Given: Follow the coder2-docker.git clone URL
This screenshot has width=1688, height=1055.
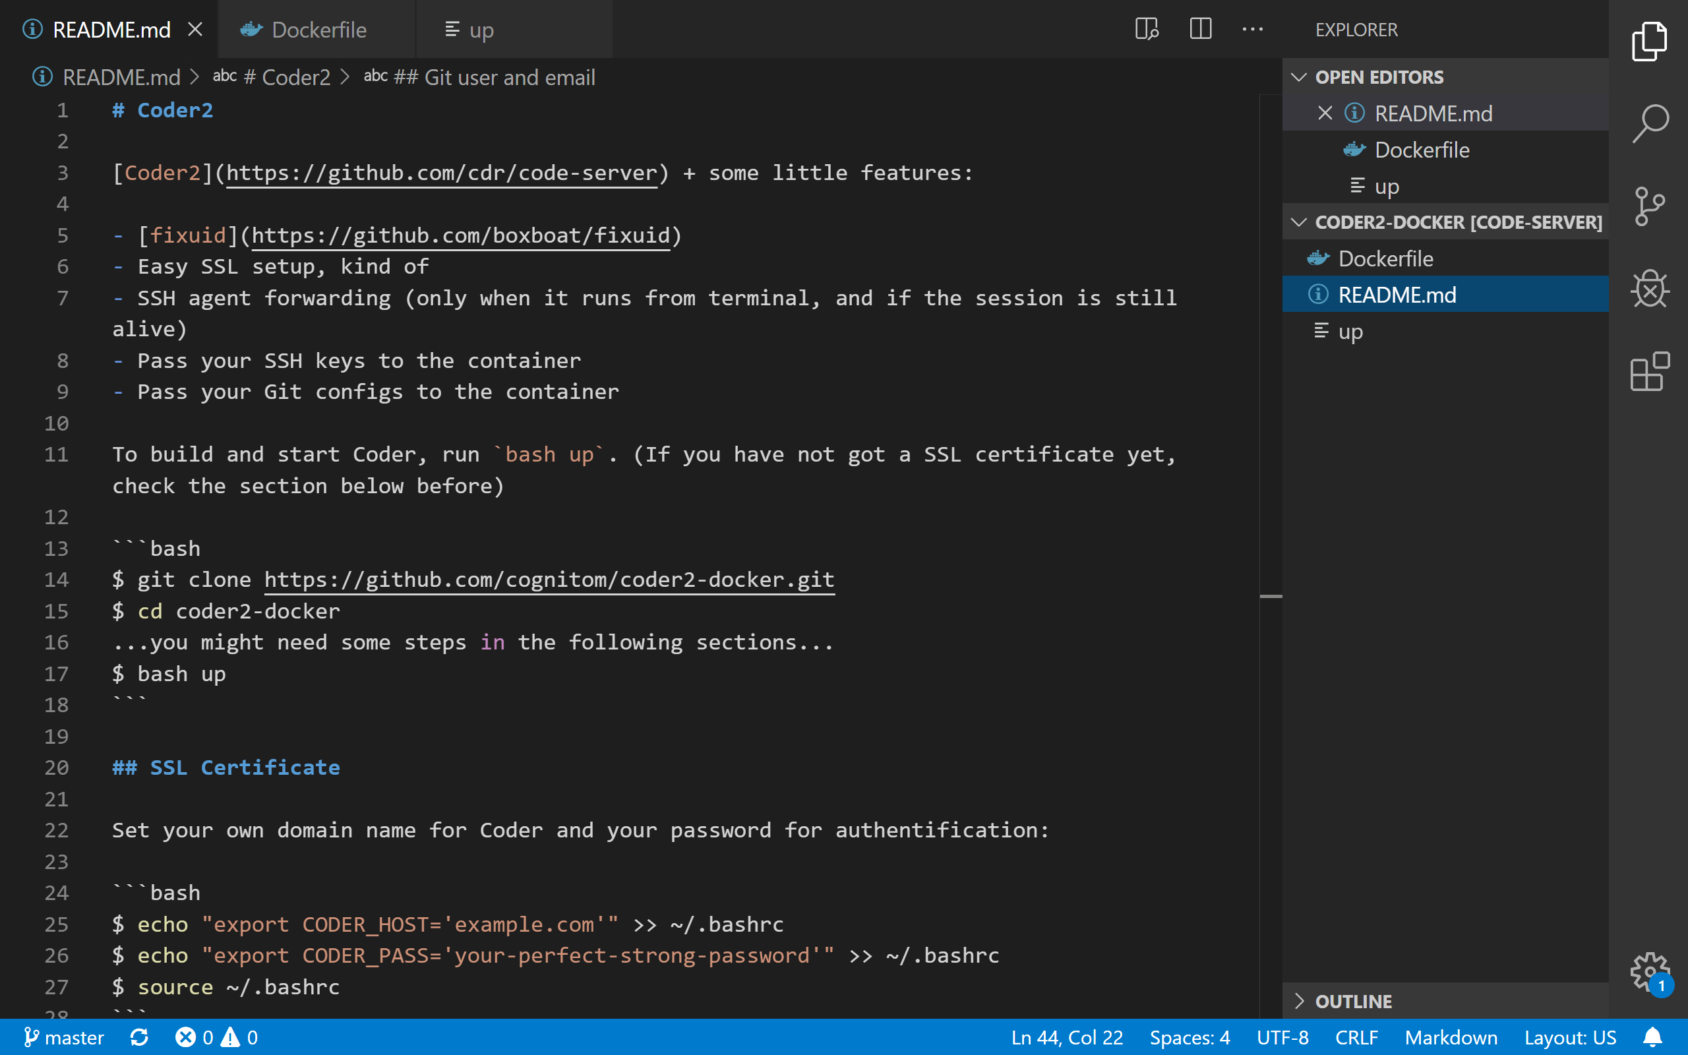Looking at the screenshot, I should [x=549, y=579].
